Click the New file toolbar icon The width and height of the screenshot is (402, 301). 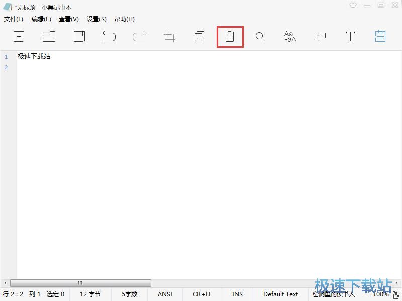pos(19,36)
